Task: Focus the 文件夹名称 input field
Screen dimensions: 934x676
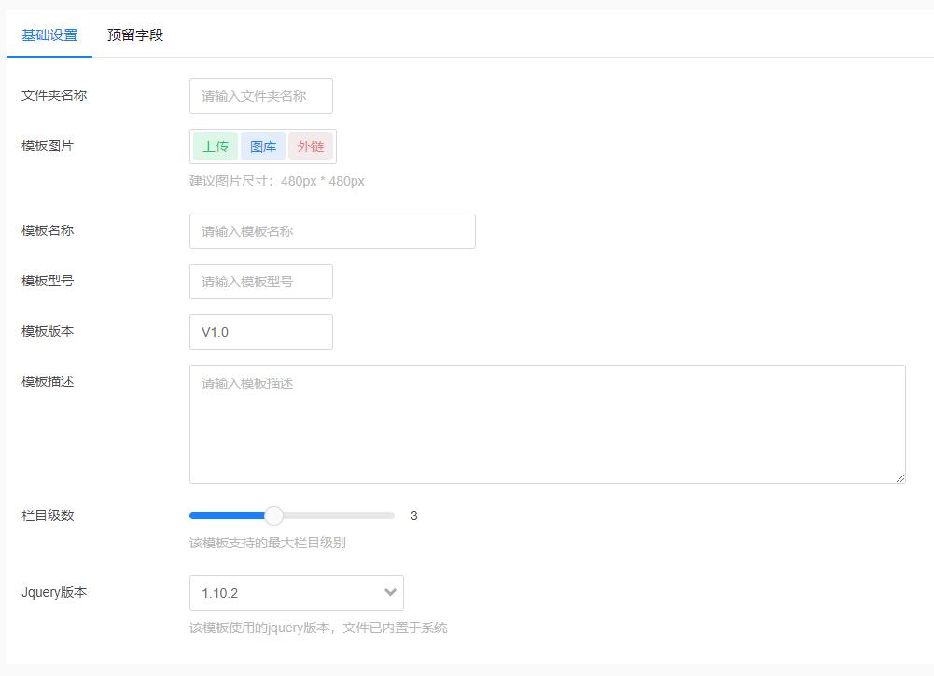Action: [260, 96]
